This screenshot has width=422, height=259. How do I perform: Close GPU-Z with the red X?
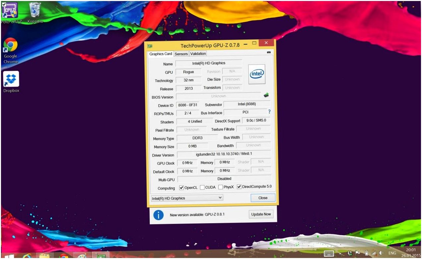click(267, 43)
